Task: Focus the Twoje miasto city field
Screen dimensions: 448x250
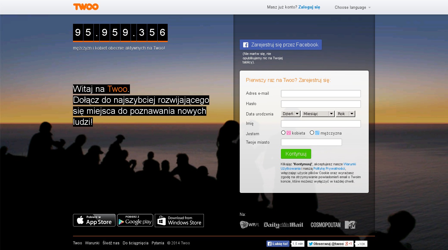Action: pos(311,142)
